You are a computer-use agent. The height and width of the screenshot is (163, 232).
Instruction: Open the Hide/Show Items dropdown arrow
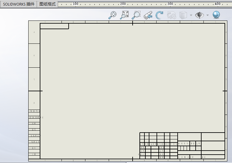point(207,15)
